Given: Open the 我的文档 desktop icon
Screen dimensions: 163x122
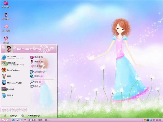Looking at the screenshot, I should tap(6, 4).
